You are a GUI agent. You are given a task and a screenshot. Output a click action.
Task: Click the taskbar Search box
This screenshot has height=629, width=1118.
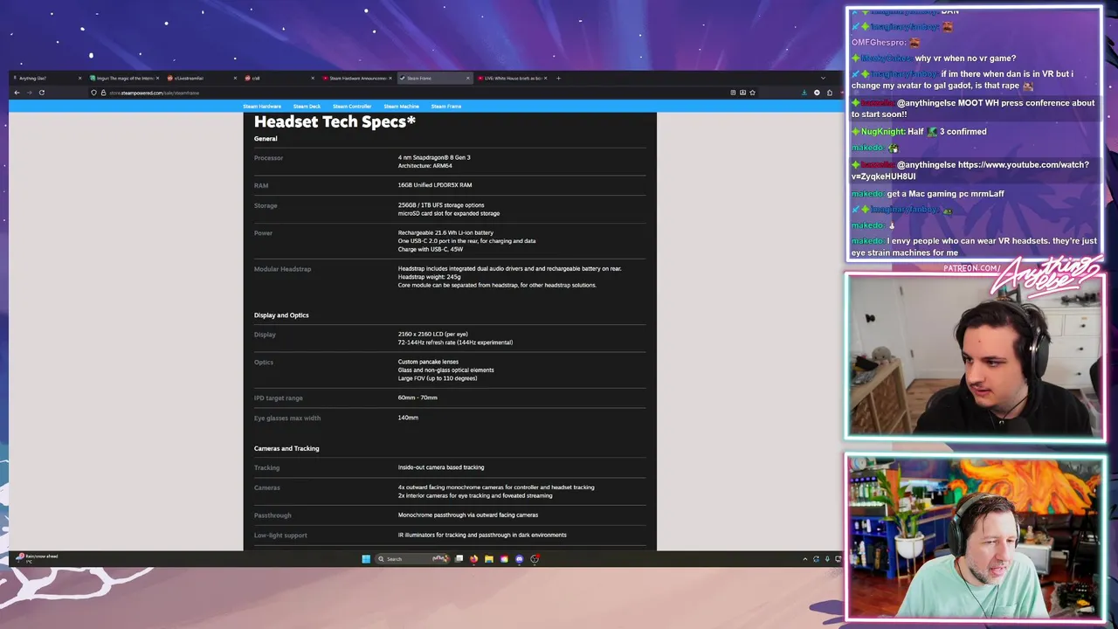413,559
